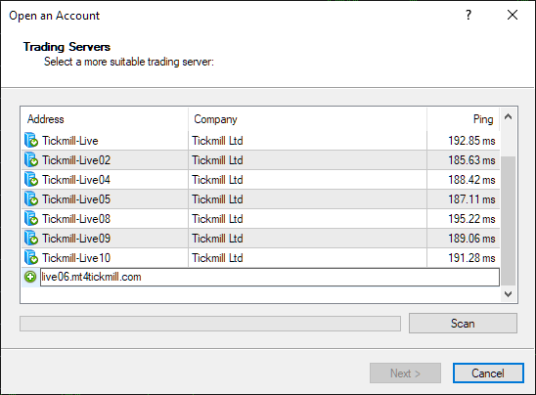Select the Tickmill-Live05 address
Viewport: 536px width, 395px height.
76,198
